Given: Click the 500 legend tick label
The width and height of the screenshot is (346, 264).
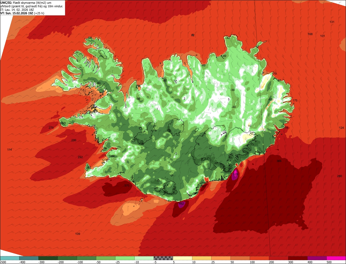Looking at the screenshot, I should coord(329,262).
